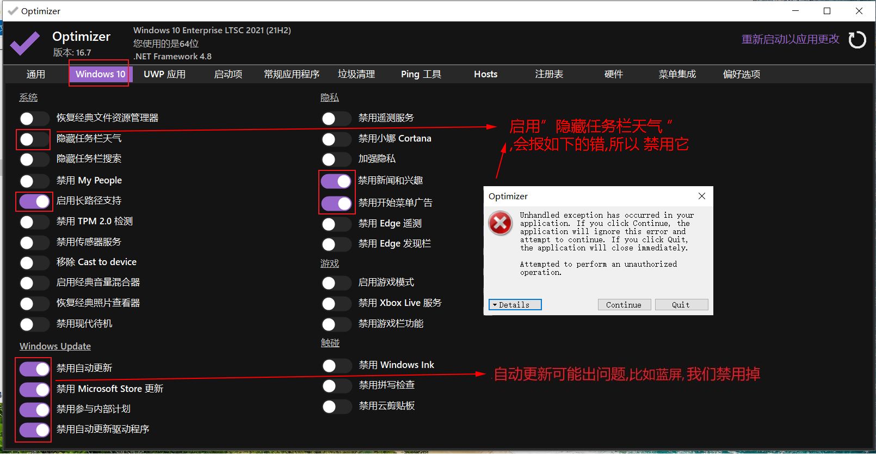
Task: Open the 垃圾清理 tab
Action: click(x=356, y=74)
